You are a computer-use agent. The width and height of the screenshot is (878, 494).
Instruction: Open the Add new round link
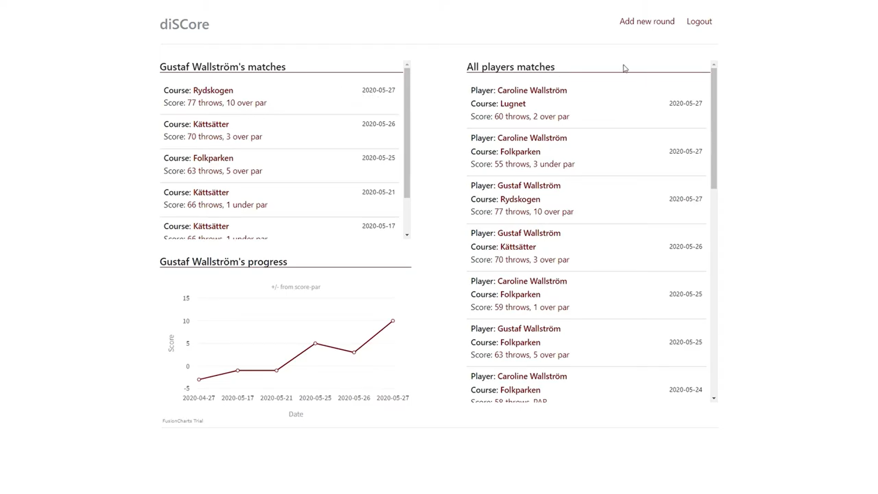pos(647,21)
